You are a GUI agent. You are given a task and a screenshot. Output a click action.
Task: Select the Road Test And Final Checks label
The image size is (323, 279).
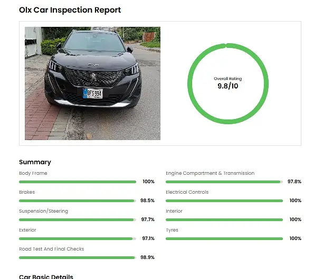51,249
